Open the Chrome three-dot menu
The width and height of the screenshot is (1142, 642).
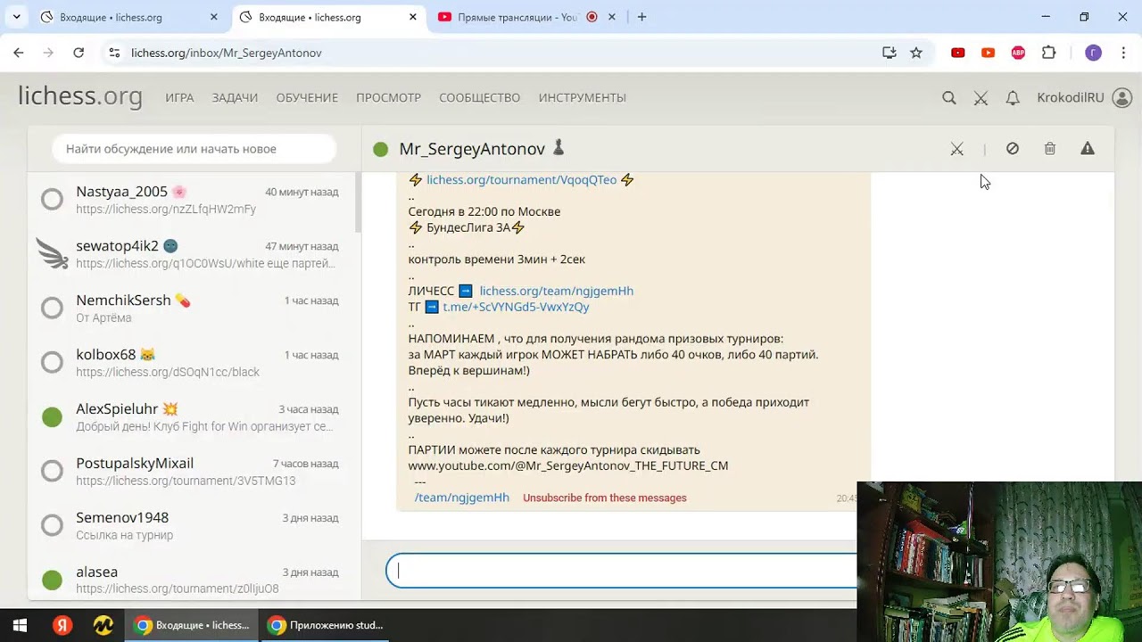coord(1122,53)
